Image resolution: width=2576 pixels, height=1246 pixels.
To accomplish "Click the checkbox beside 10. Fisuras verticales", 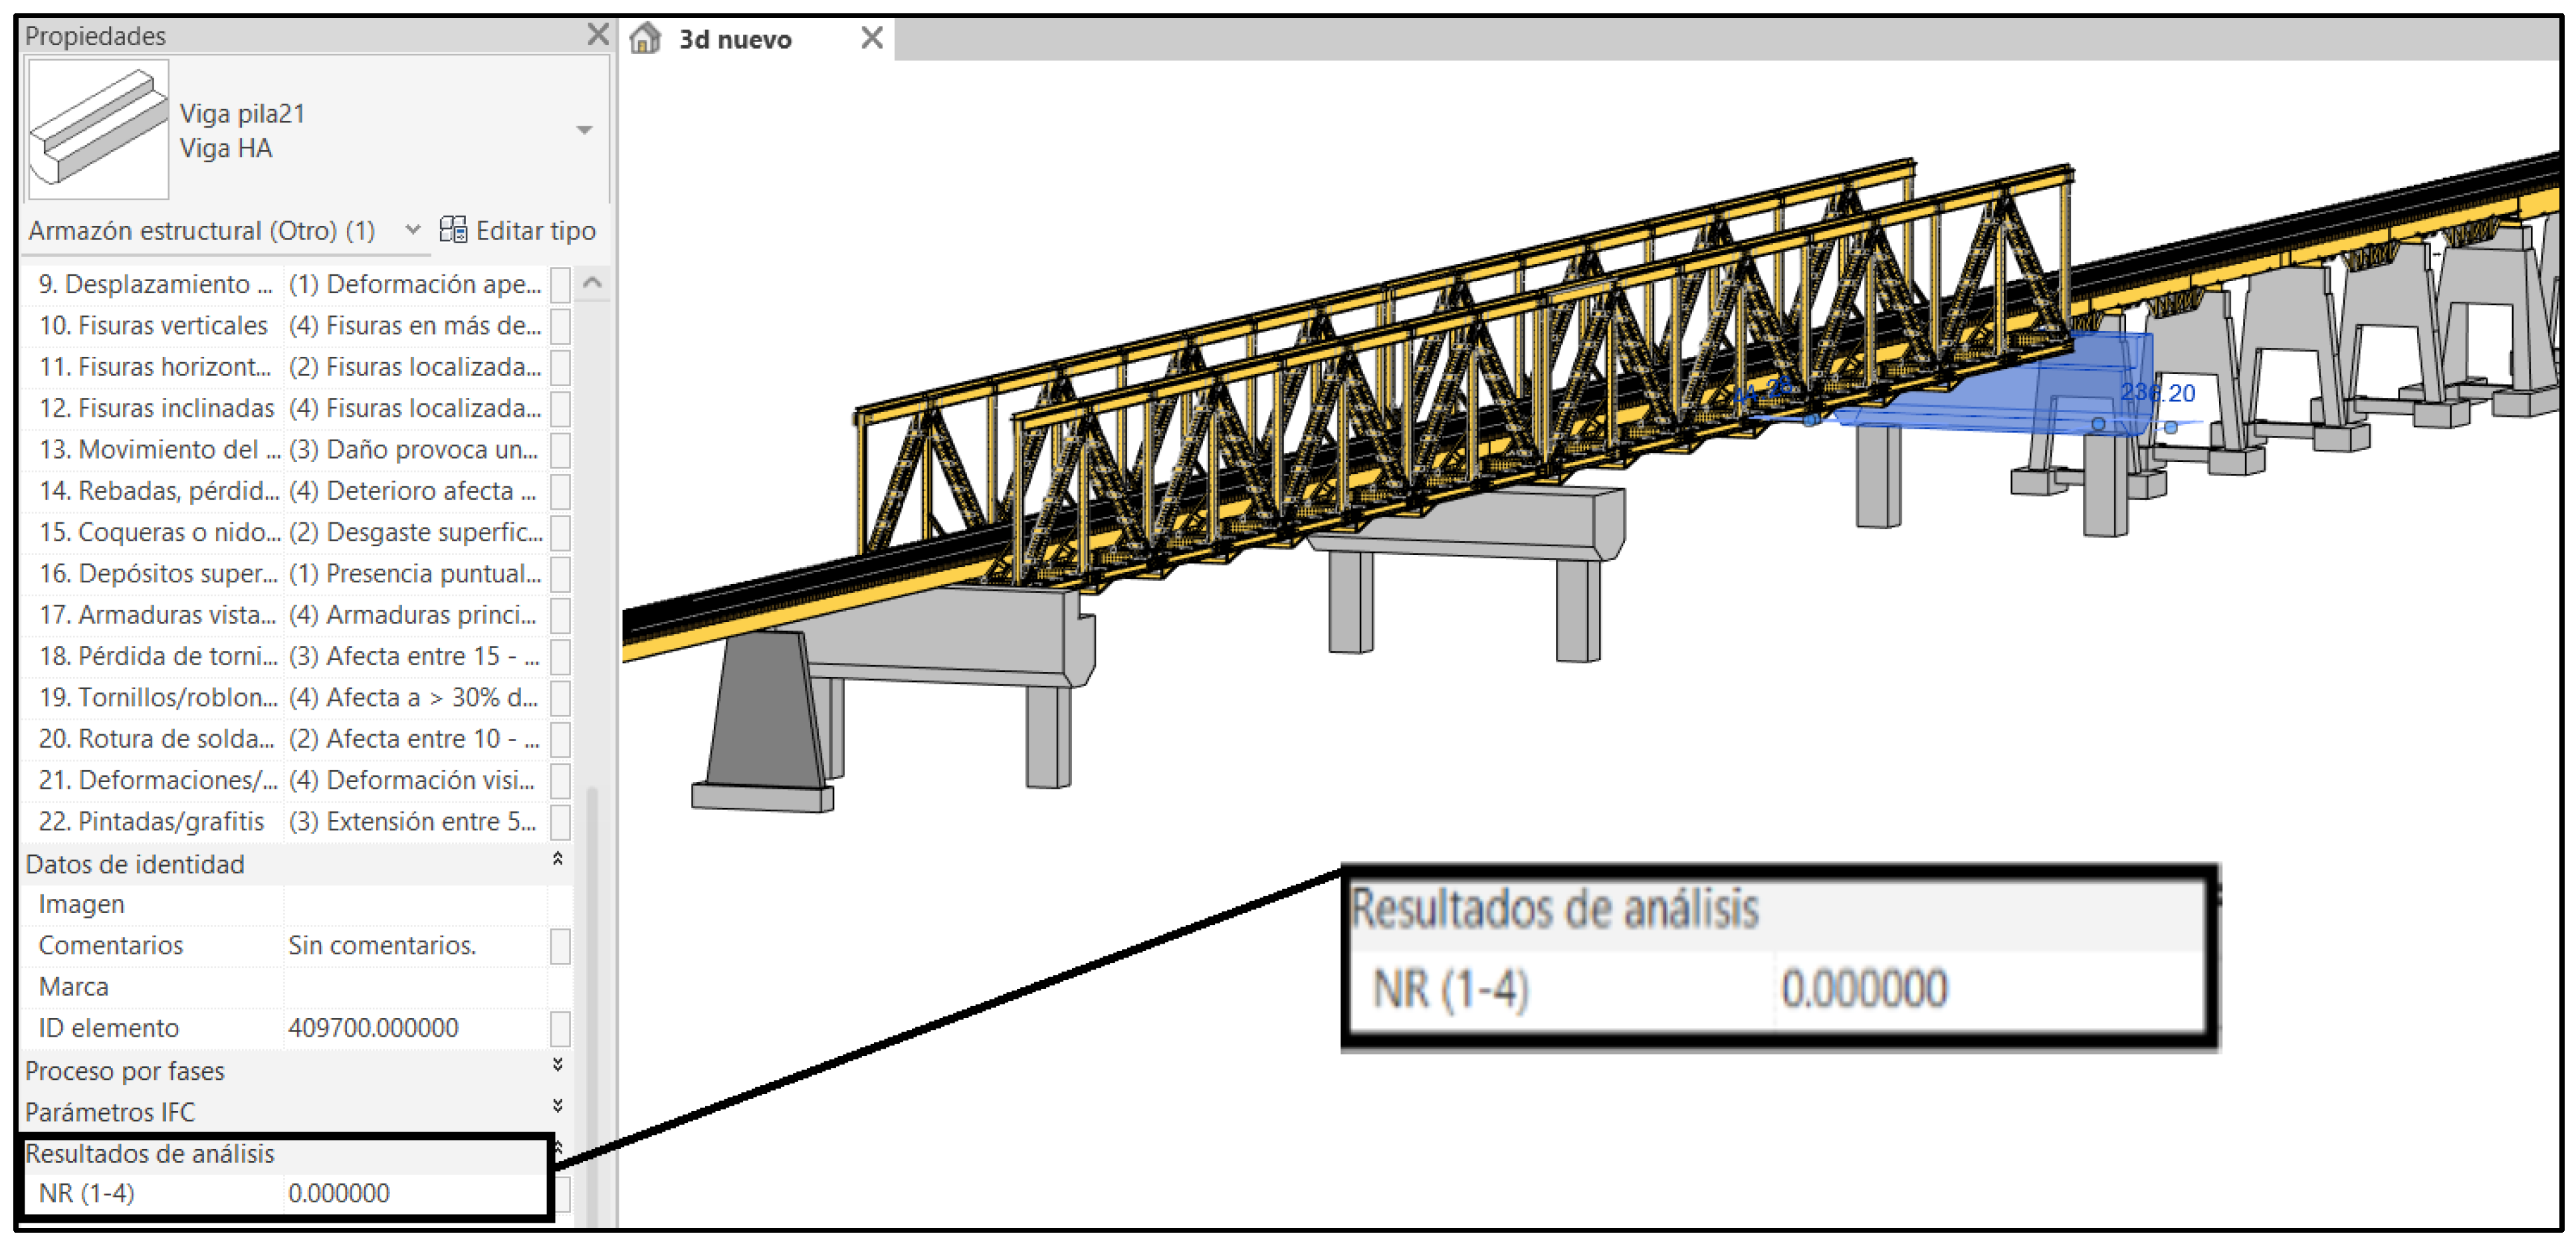I will click(x=560, y=326).
